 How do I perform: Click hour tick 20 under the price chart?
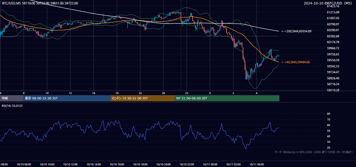[x=164, y=93]
